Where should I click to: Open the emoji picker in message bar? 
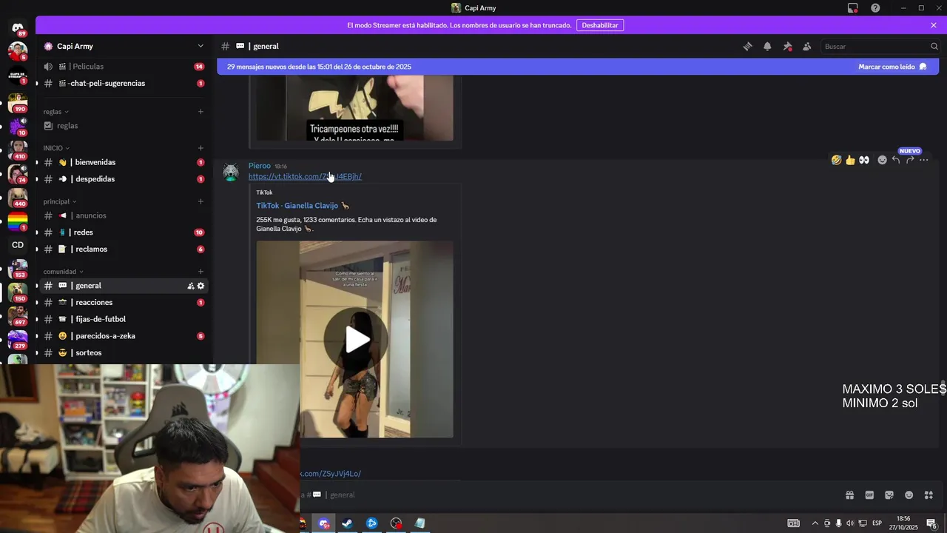coord(909,495)
